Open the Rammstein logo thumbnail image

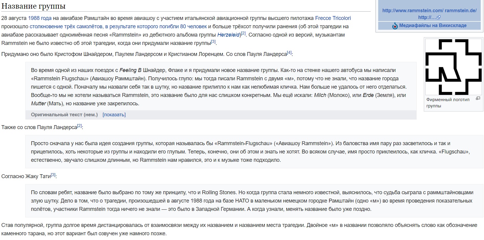(453, 67)
